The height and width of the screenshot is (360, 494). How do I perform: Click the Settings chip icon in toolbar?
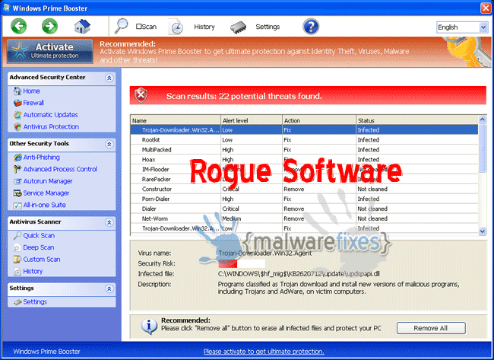tap(238, 27)
